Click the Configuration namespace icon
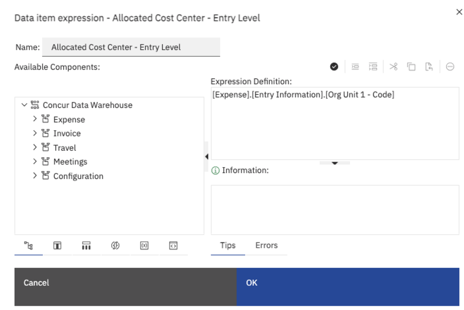Image resolution: width=464 pixels, height=310 pixels. [x=45, y=176]
